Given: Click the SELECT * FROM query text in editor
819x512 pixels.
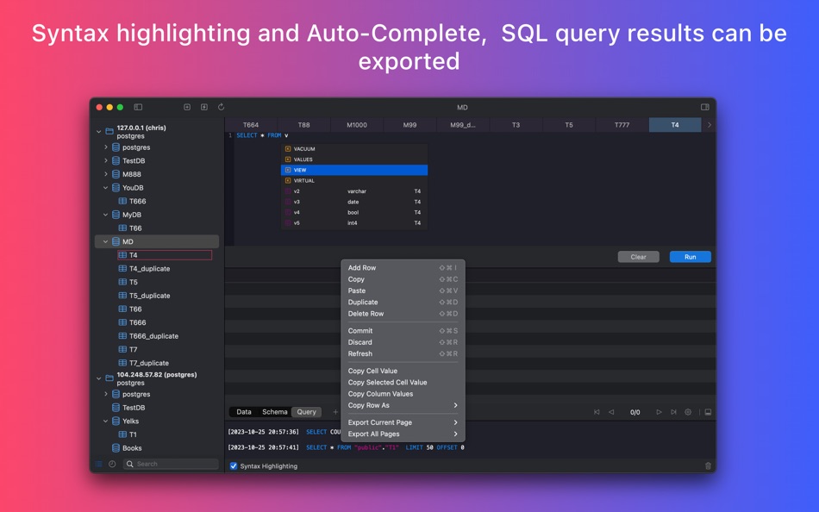Looking at the screenshot, I should (262, 135).
